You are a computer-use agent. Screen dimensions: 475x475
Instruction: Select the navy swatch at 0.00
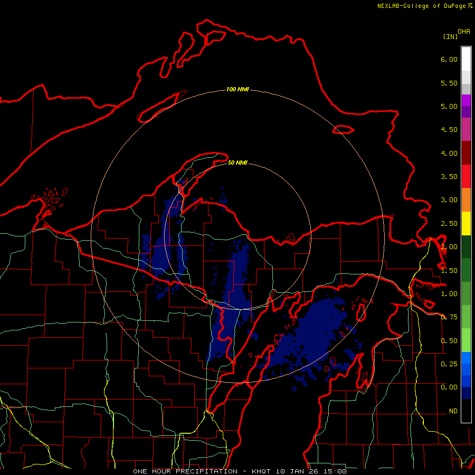point(466,393)
